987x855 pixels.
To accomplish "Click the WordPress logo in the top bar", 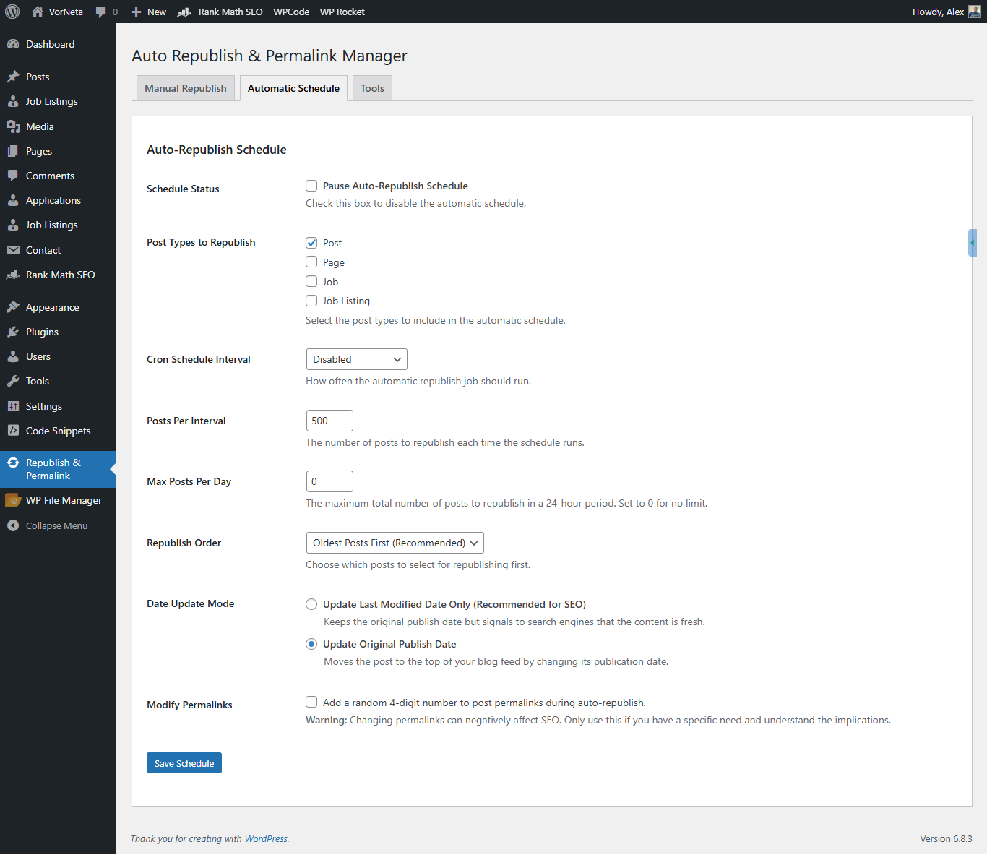I will pos(12,12).
